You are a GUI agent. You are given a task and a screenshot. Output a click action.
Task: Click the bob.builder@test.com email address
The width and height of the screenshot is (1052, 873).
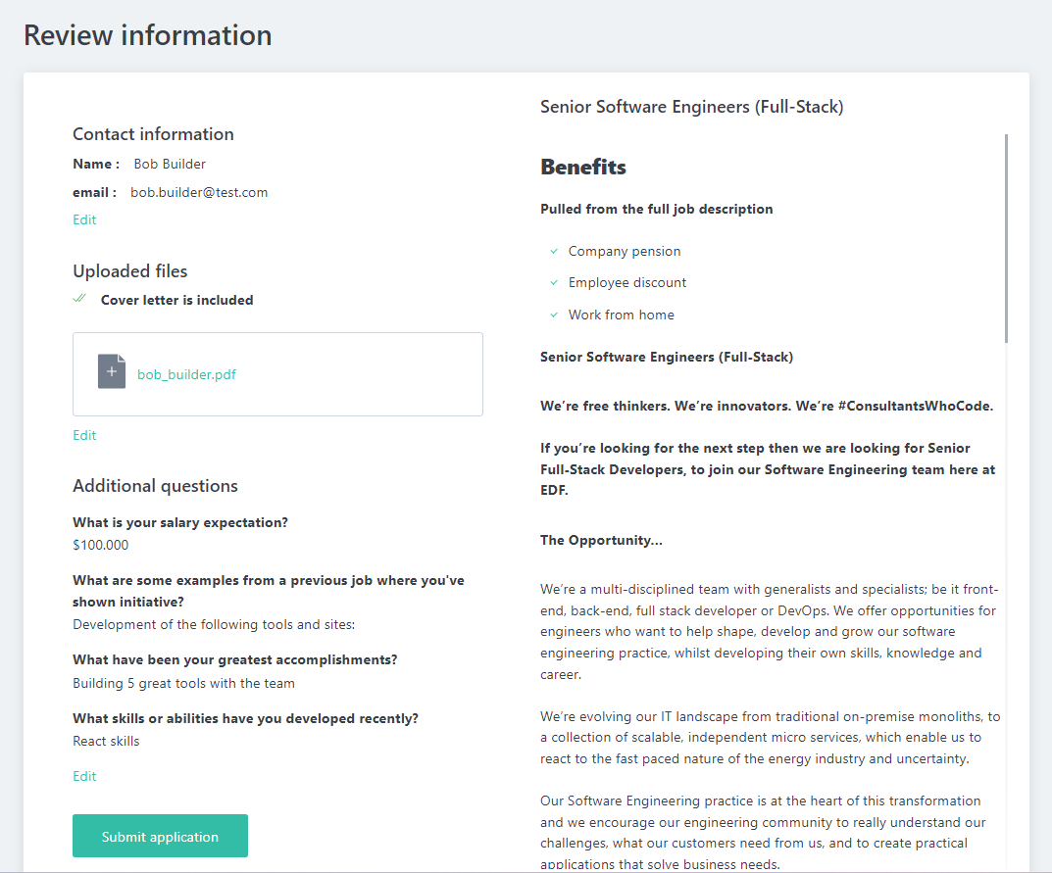(x=199, y=192)
